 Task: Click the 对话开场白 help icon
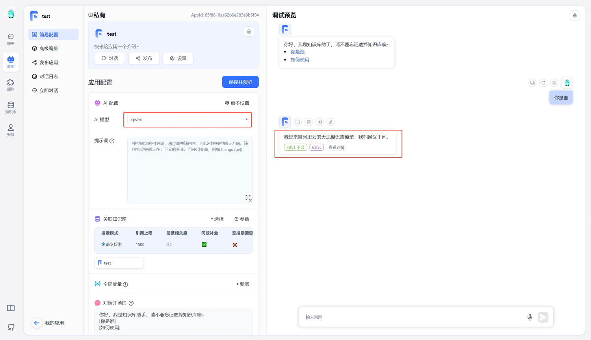coord(131,303)
